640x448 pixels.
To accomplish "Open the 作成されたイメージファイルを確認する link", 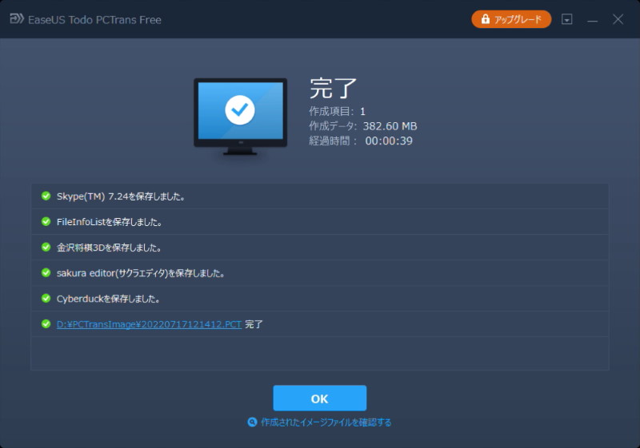I will [x=326, y=422].
